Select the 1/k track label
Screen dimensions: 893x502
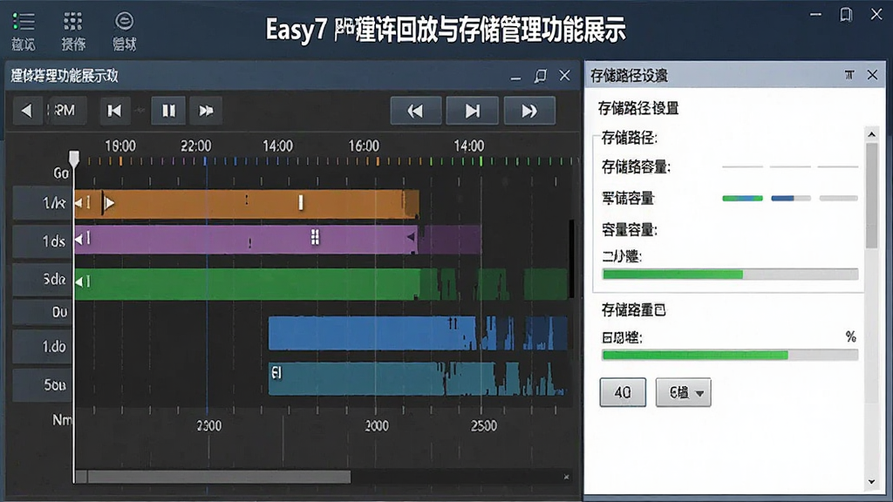(x=44, y=202)
